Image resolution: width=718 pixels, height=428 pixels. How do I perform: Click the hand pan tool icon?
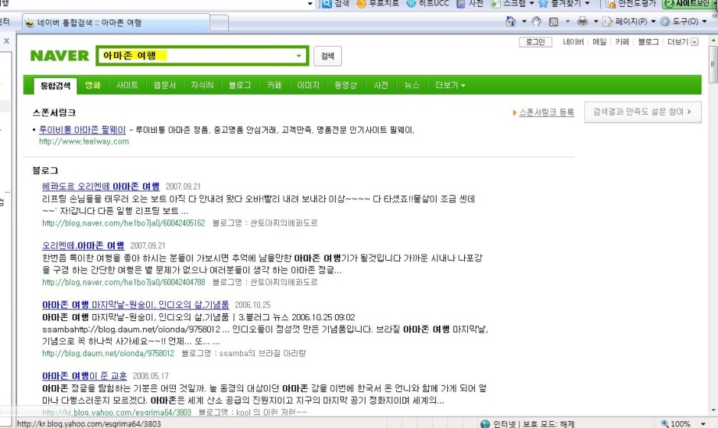[536, 21]
